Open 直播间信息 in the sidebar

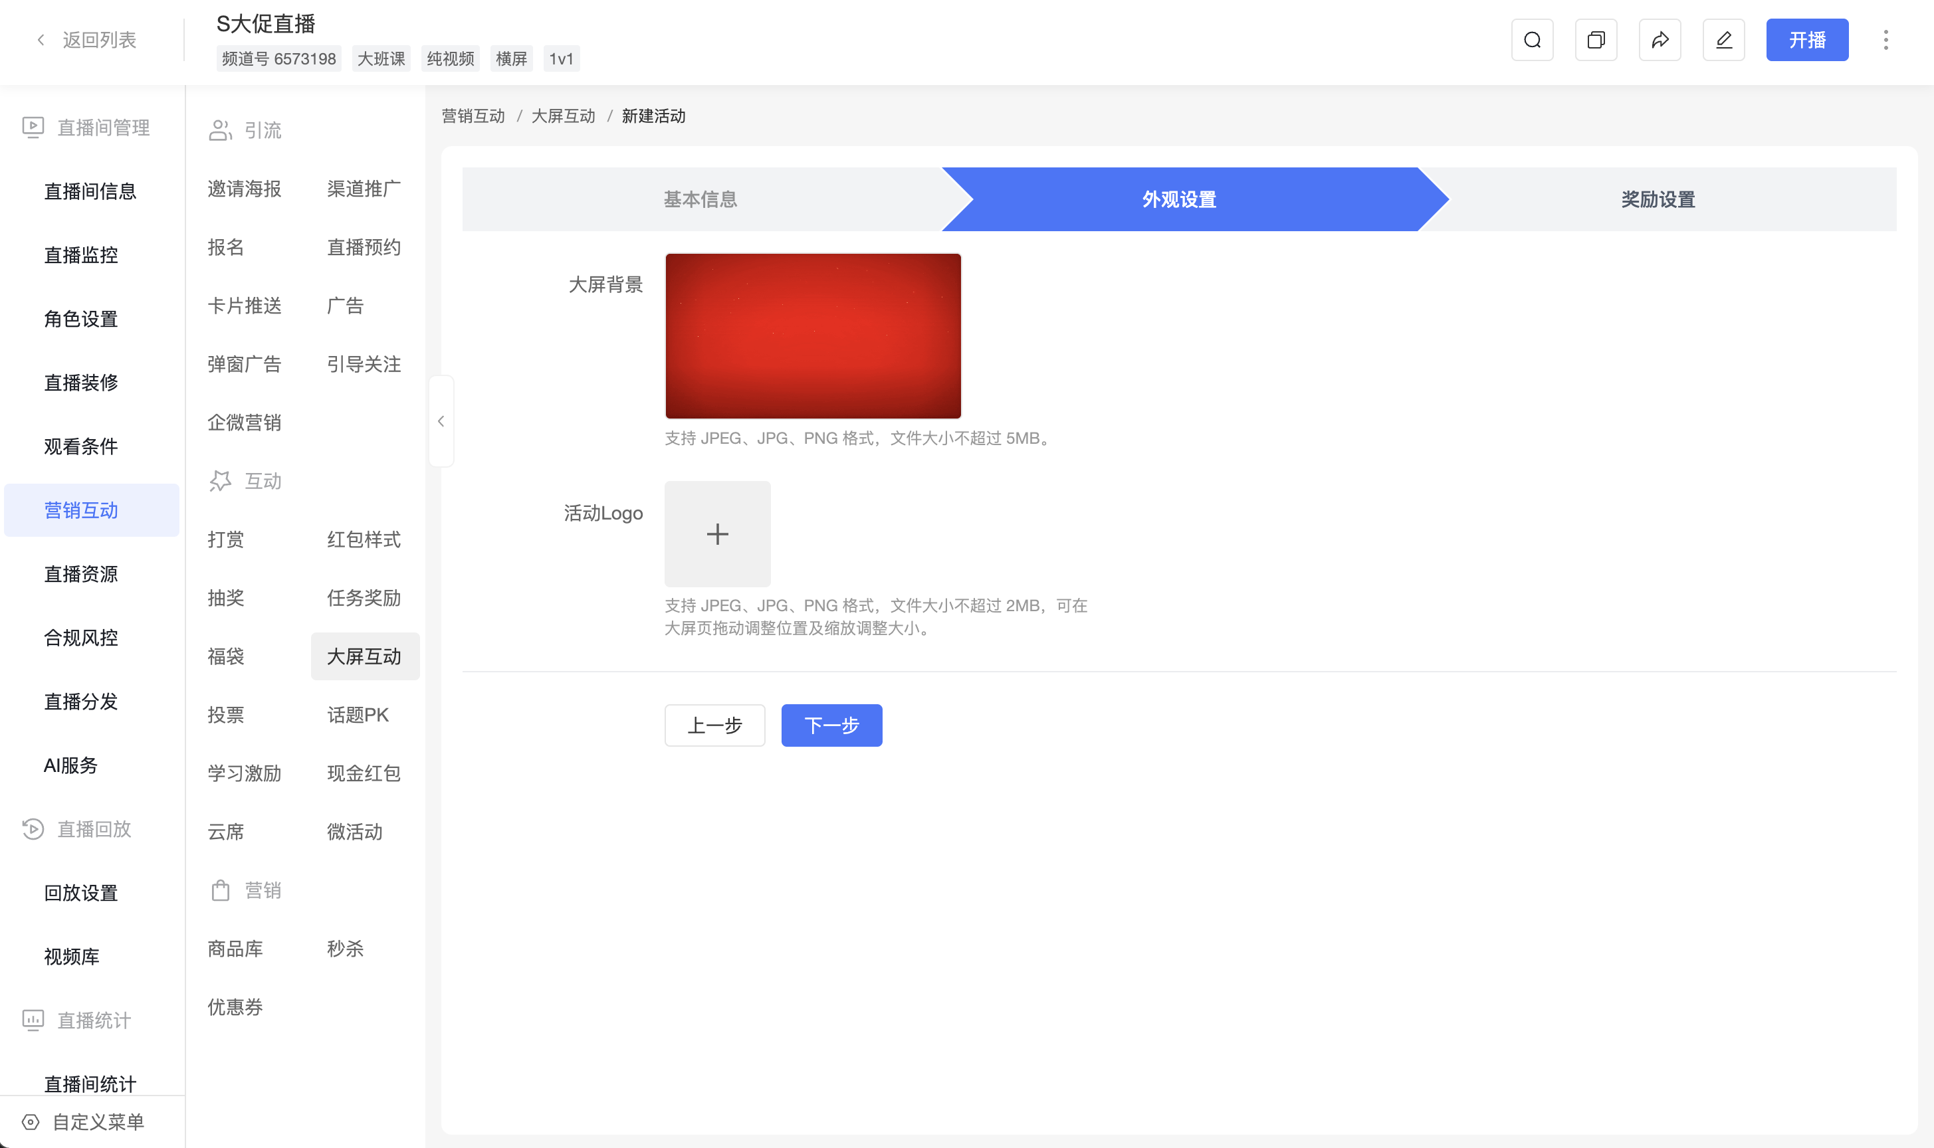tap(91, 191)
